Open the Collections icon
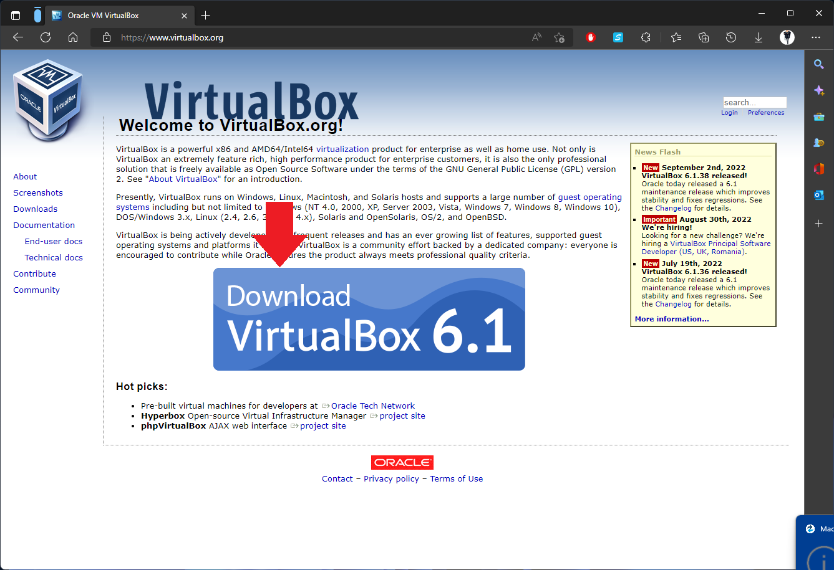 tap(704, 37)
